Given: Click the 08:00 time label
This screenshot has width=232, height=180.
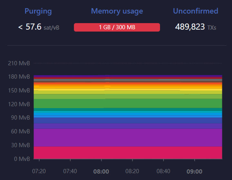Looking at the screenshot, I should 101,172.
